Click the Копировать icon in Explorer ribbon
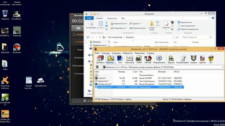The width and height of the screenshot is (225, 126). click(91, 25)
